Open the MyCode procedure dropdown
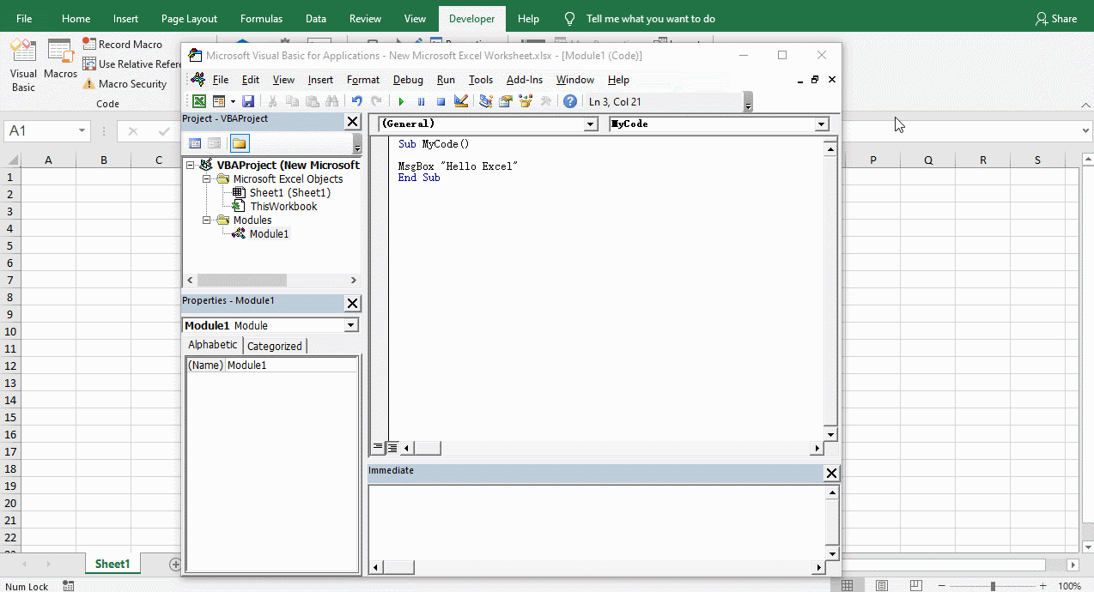The width and height of the screenshot is (1094, 592). coord(822,124)
